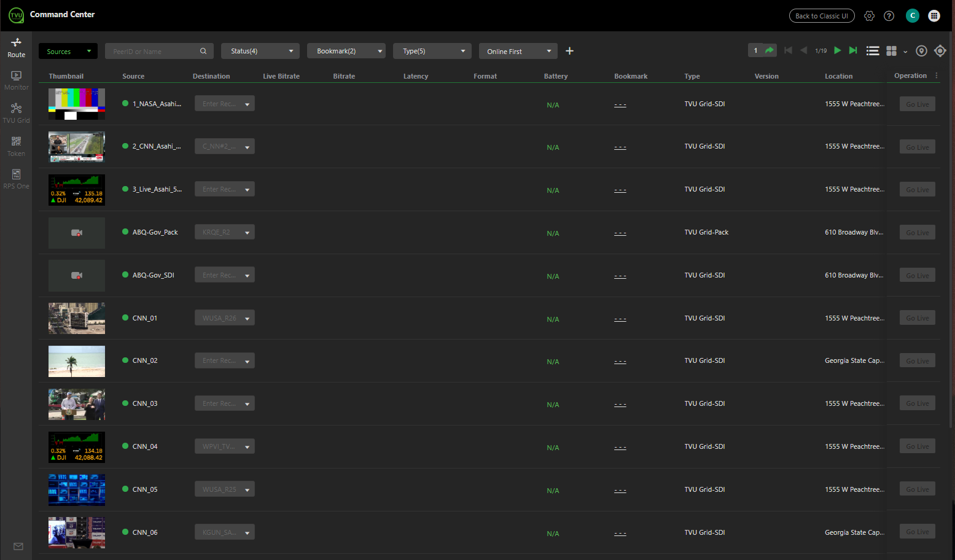Viewport: 955px width, 560px height.
Task: Open destination dropdown for ABQ-Gov_Pack
Action: (x=225, y=232)
